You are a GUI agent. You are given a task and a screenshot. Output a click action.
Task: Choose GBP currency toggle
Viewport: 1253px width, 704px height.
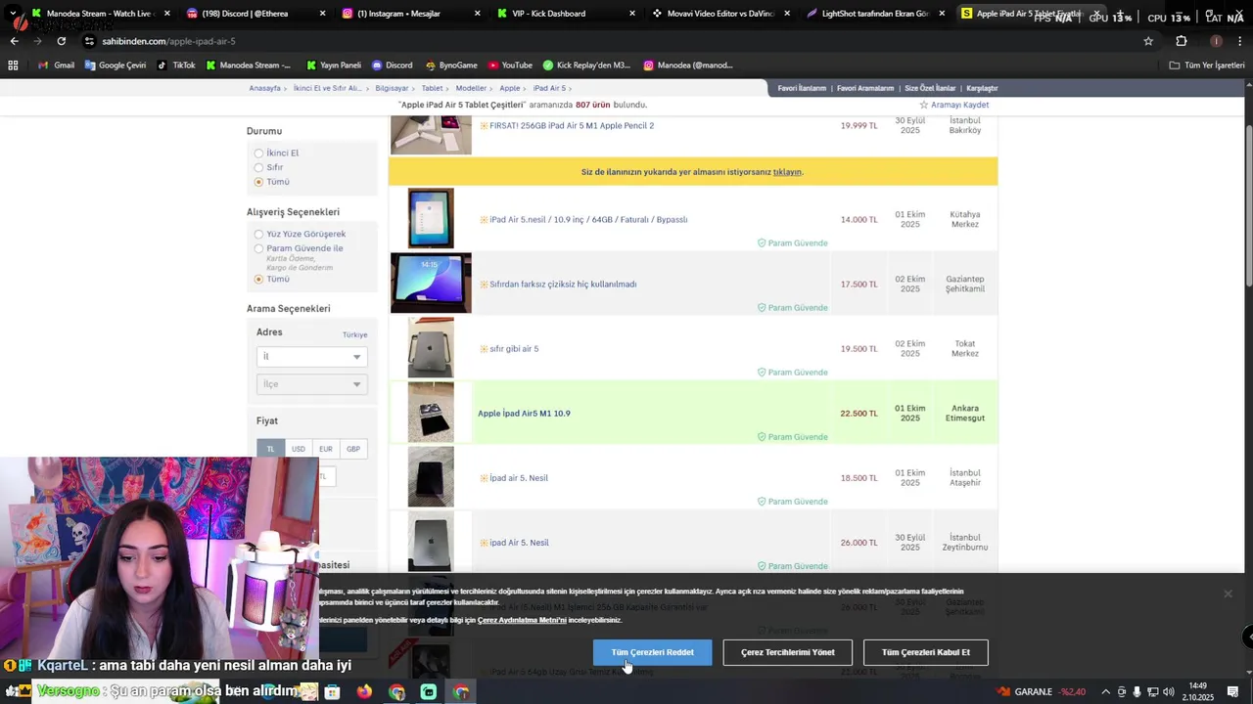coord(353,449)
